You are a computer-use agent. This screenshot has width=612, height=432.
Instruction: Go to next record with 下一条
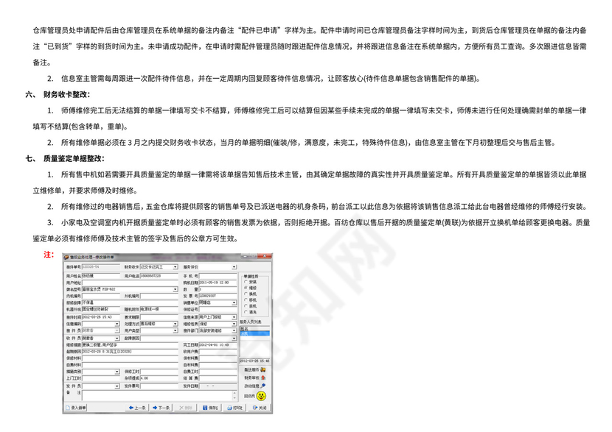pyautogui.click(x=162, y=407)
